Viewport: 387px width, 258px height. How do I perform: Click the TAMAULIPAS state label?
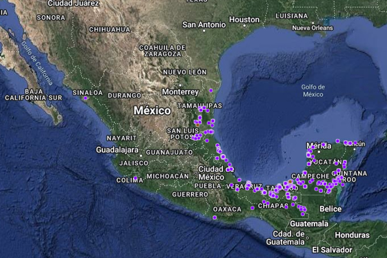point(200,106)
